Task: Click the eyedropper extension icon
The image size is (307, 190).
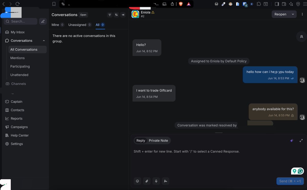Action: (x=224, y=4)
